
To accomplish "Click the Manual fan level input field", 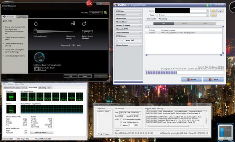I will pos(131,125).
